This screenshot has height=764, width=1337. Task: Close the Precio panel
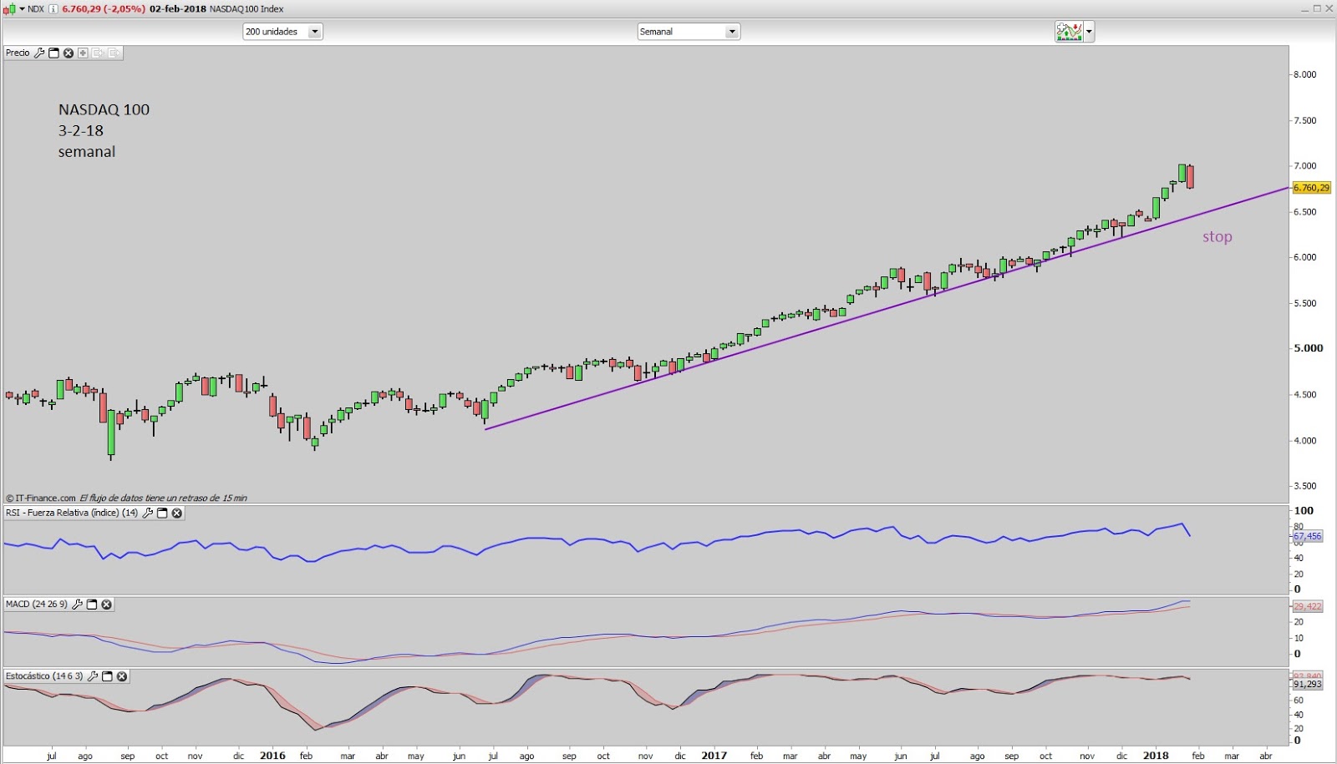coord(69,53)
